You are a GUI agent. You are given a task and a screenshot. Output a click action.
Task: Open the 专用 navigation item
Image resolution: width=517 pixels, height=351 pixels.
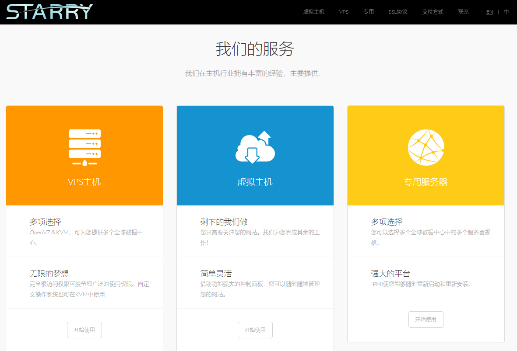click(369, 12)
